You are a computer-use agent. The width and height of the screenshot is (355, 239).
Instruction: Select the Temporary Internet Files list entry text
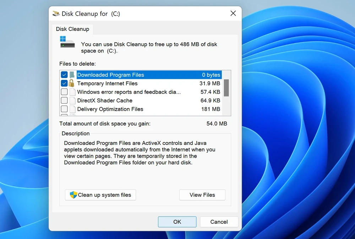coord(107,83)
